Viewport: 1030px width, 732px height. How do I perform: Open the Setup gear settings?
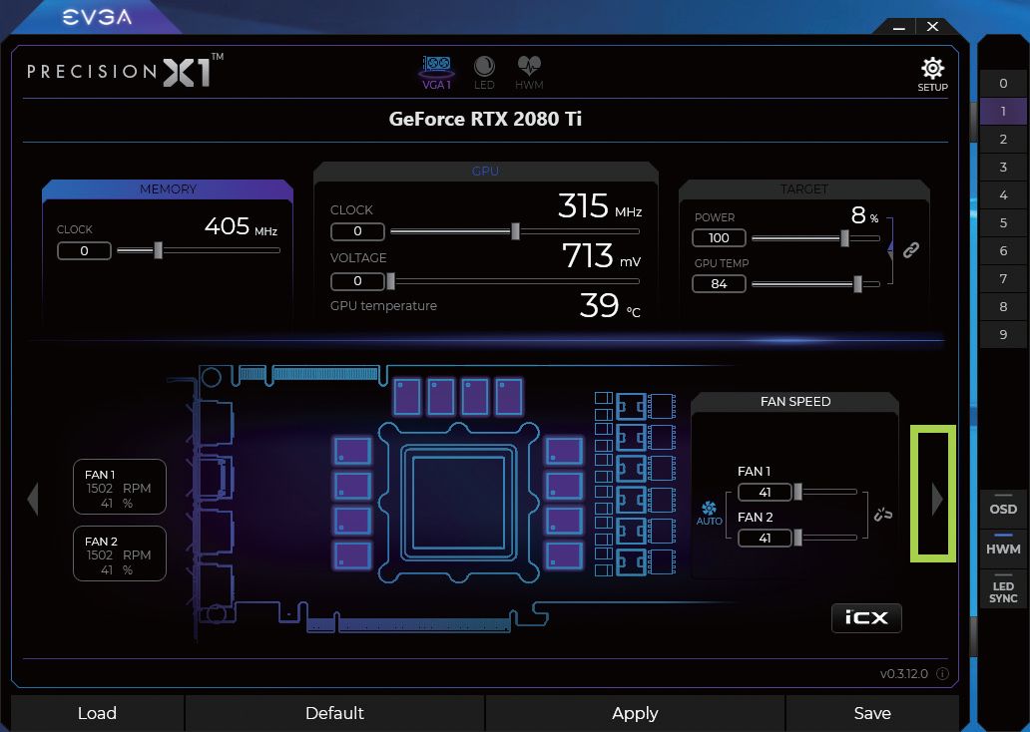coord(932,74)
